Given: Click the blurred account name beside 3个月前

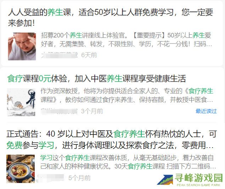Looking at the screenshot, I should (59, 111).
